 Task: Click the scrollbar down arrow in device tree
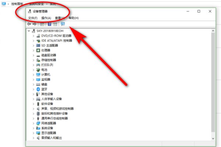[x=213, y=139]
